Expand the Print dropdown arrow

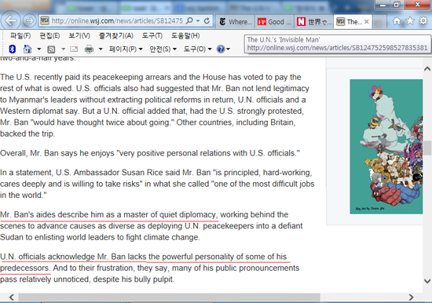pyautogui.click(x=101, y=49)
